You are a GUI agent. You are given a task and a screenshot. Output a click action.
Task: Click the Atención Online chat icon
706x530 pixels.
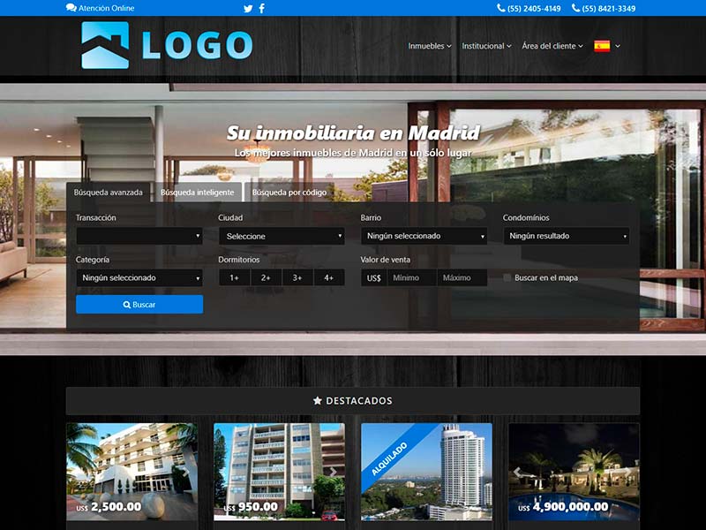pos(71,8)
